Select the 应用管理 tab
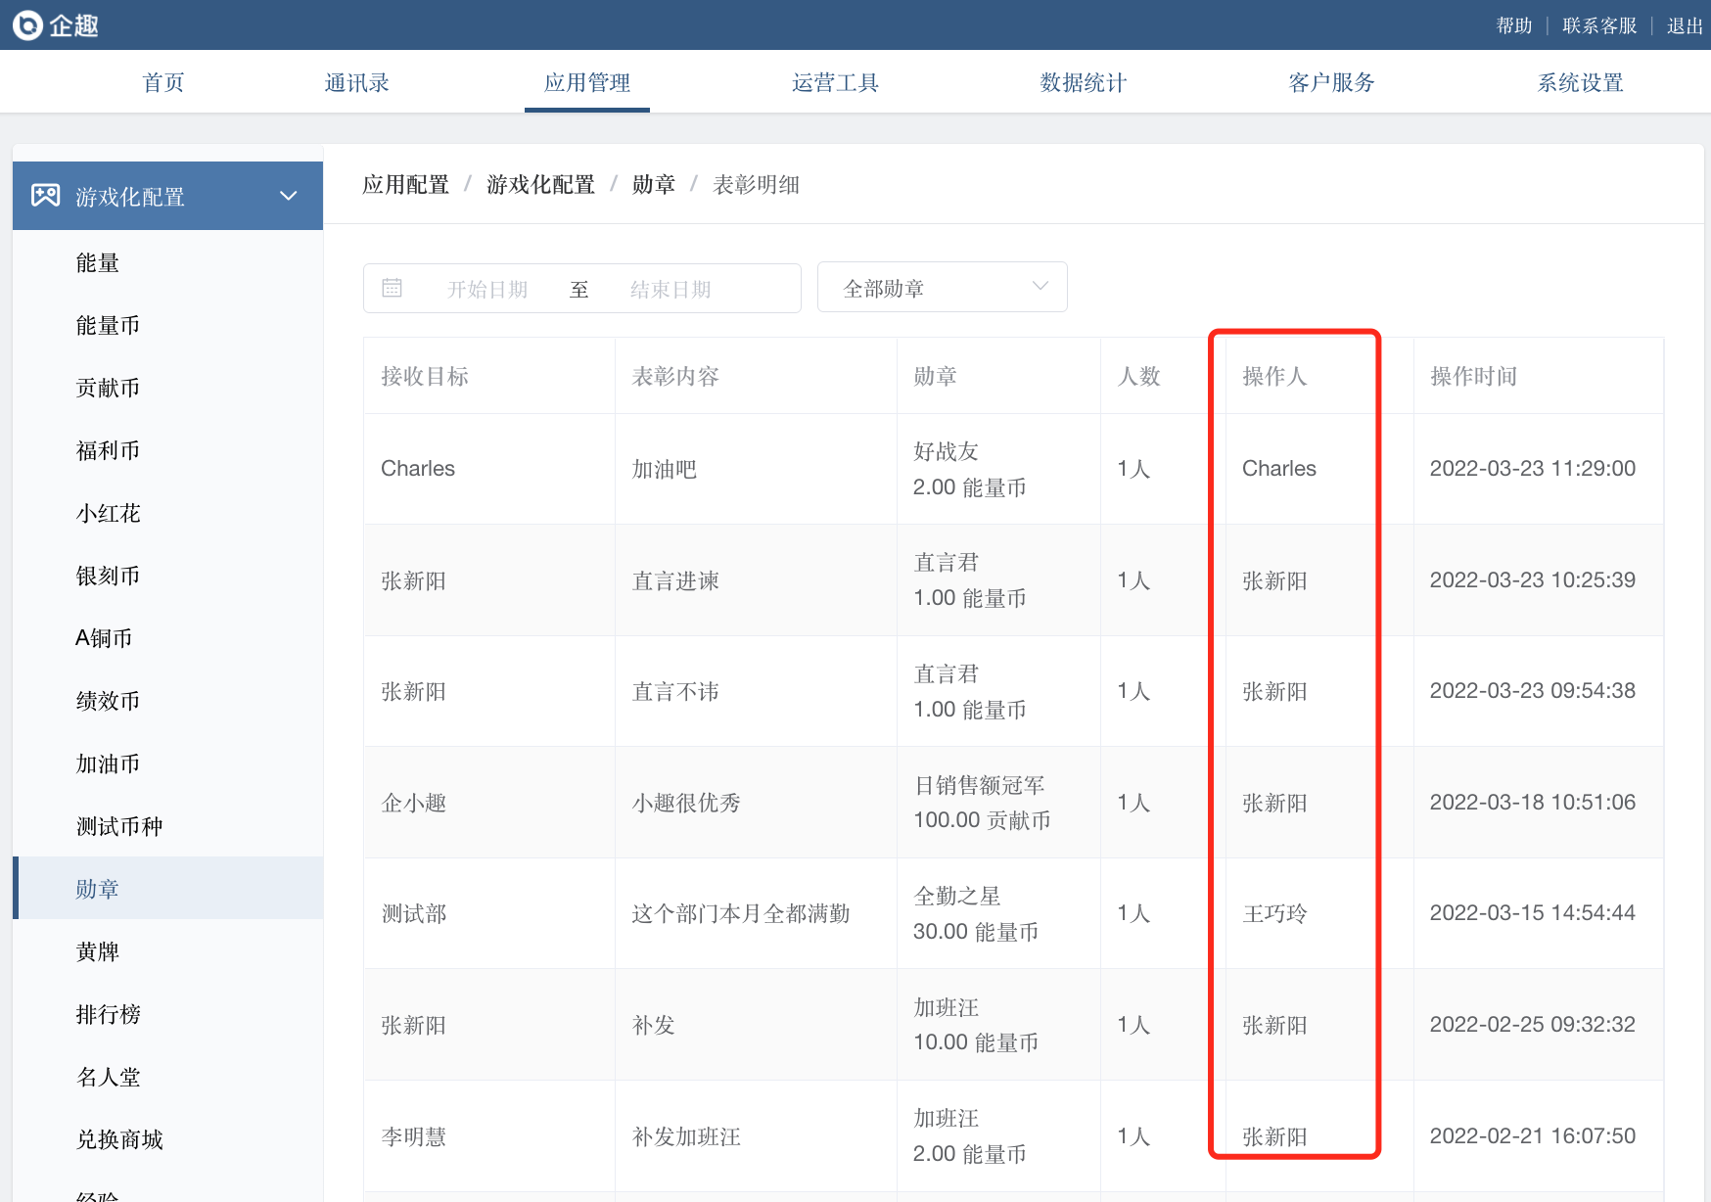 (587, 82)
